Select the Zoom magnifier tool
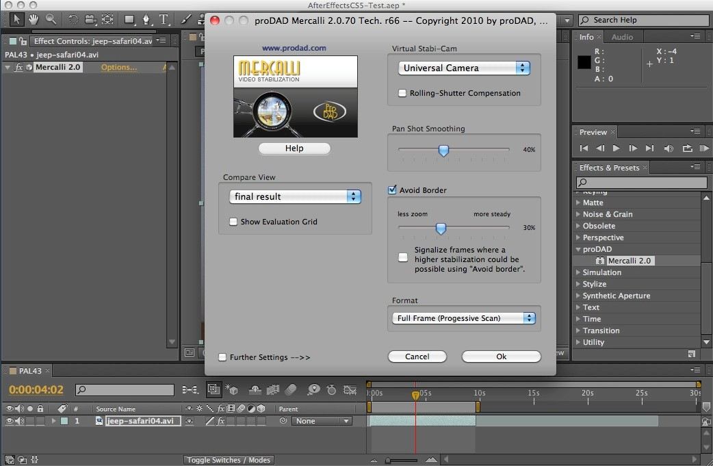 [x=51, y=20]
